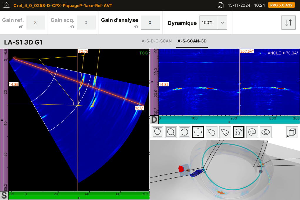The height and width of the screenshot is (200, 300).
Task: Open the cube view orientation menu
Action: [x=292, y=132]
